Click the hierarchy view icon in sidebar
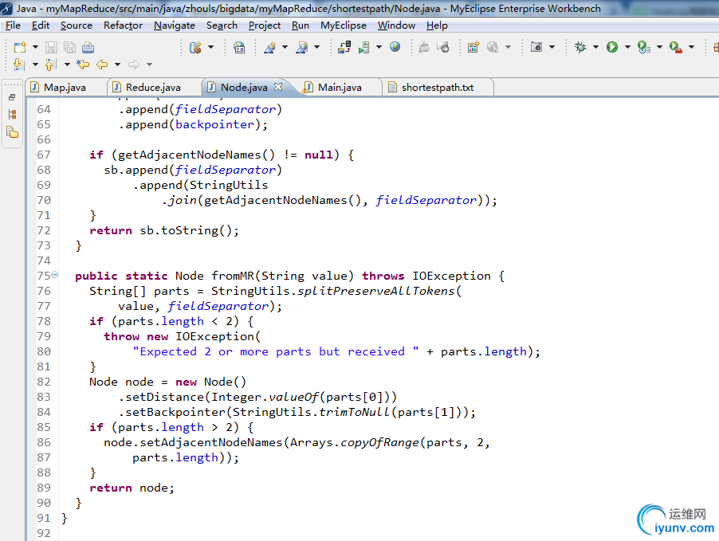The width and height of the screenshot is (719, 541). pyautogui.click(x=13, y=114)
